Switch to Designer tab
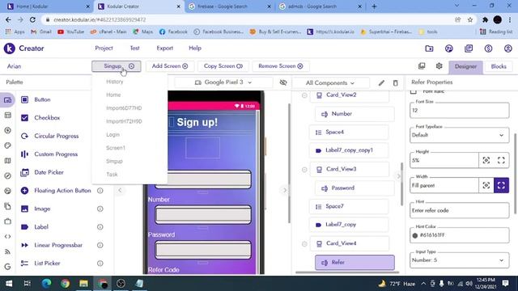 pyautogui.click(x=465, y=66)
